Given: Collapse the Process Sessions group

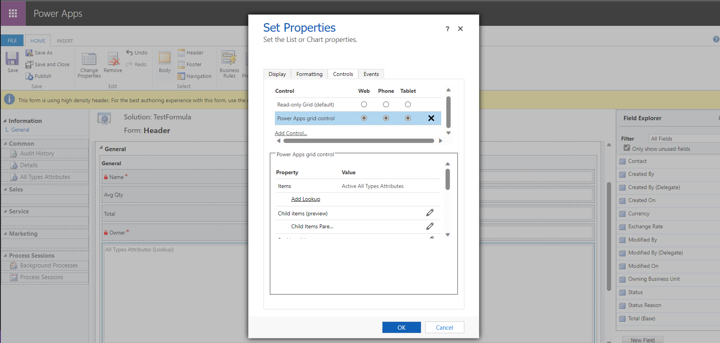Looking at the screenshot, I should (x=5, y=256).
